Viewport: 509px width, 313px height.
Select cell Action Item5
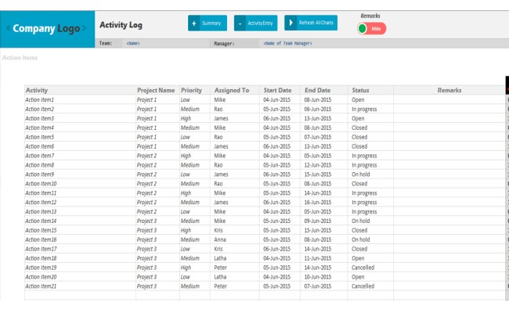pos(80,137)
